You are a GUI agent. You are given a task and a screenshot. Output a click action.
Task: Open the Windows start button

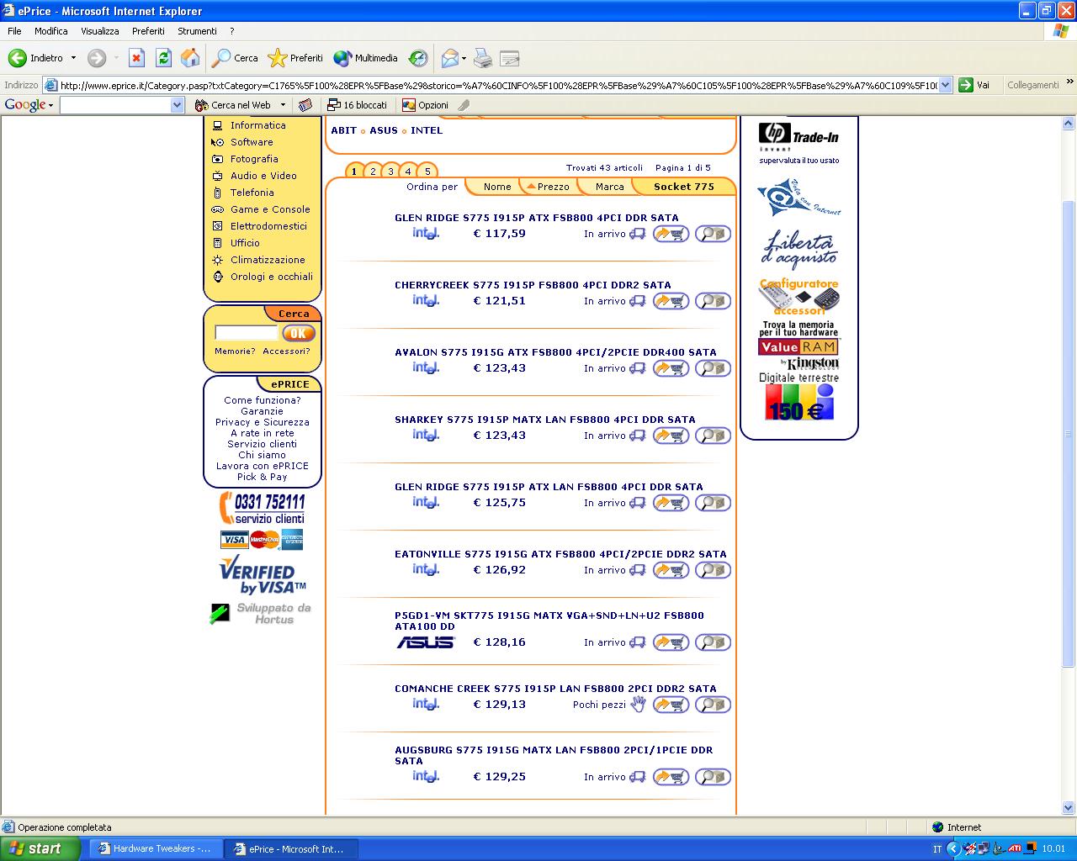(40, 849)
